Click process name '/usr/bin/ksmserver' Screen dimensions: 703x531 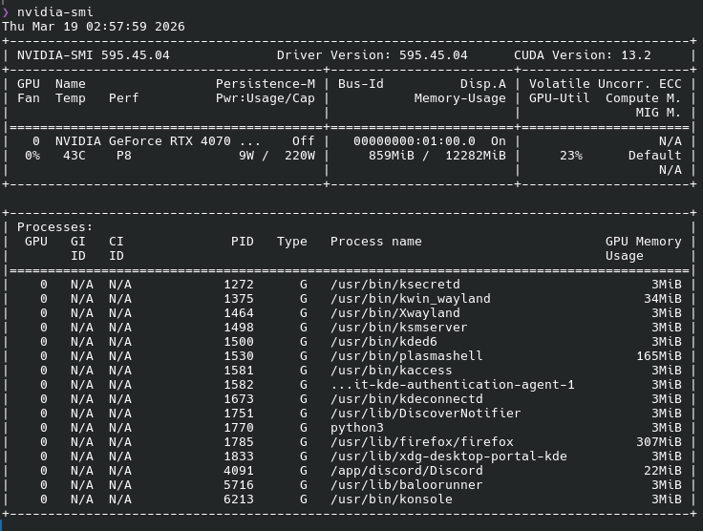pyautogui.click(x=399, y=328)
